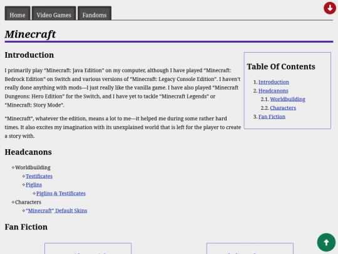The width and height of the screenshot is (338, 254).
Task: Click the Characters list item under Headcanons
Action: coord(28,202)
